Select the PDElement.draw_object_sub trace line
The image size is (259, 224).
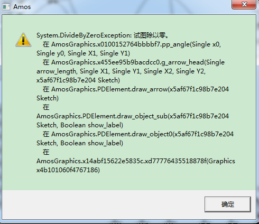click(x=133, y=116)
